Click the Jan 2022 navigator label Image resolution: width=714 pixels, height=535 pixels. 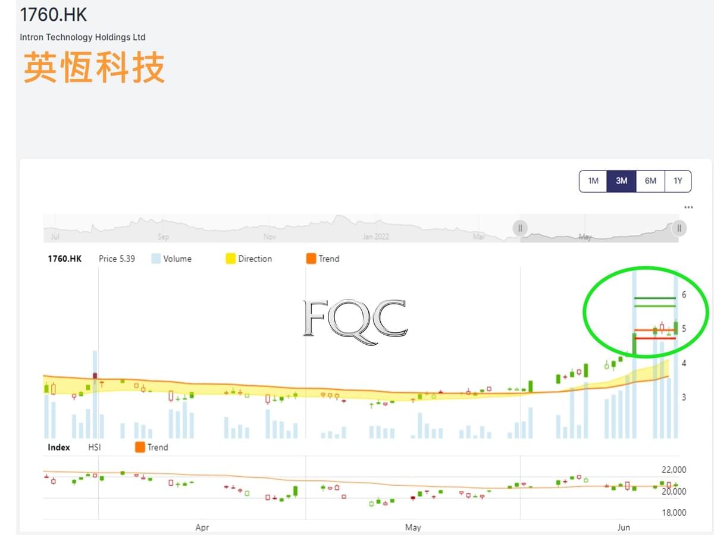pos(376,237)
